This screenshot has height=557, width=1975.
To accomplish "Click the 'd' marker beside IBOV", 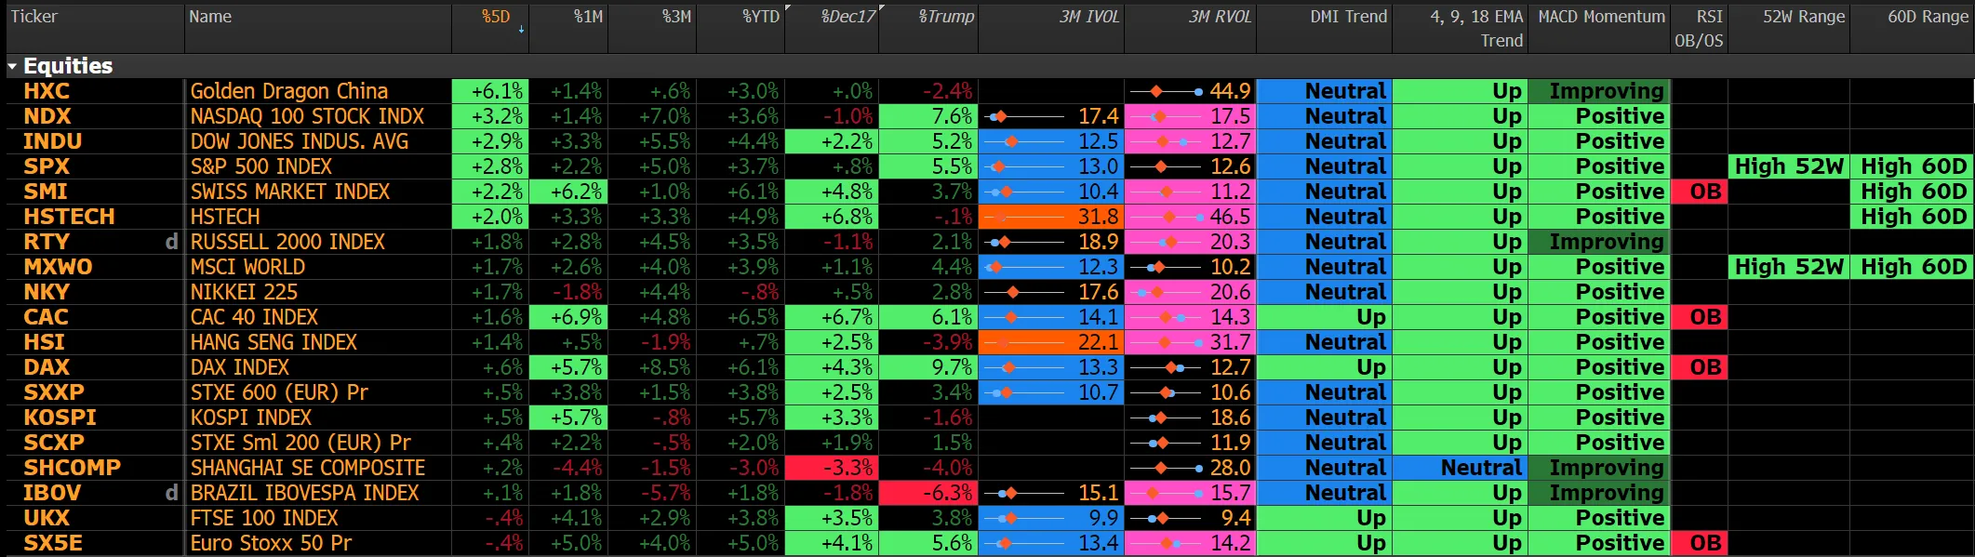I will (x=171, y=493).
